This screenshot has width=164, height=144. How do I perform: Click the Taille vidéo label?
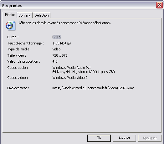[x=17, y=55]
